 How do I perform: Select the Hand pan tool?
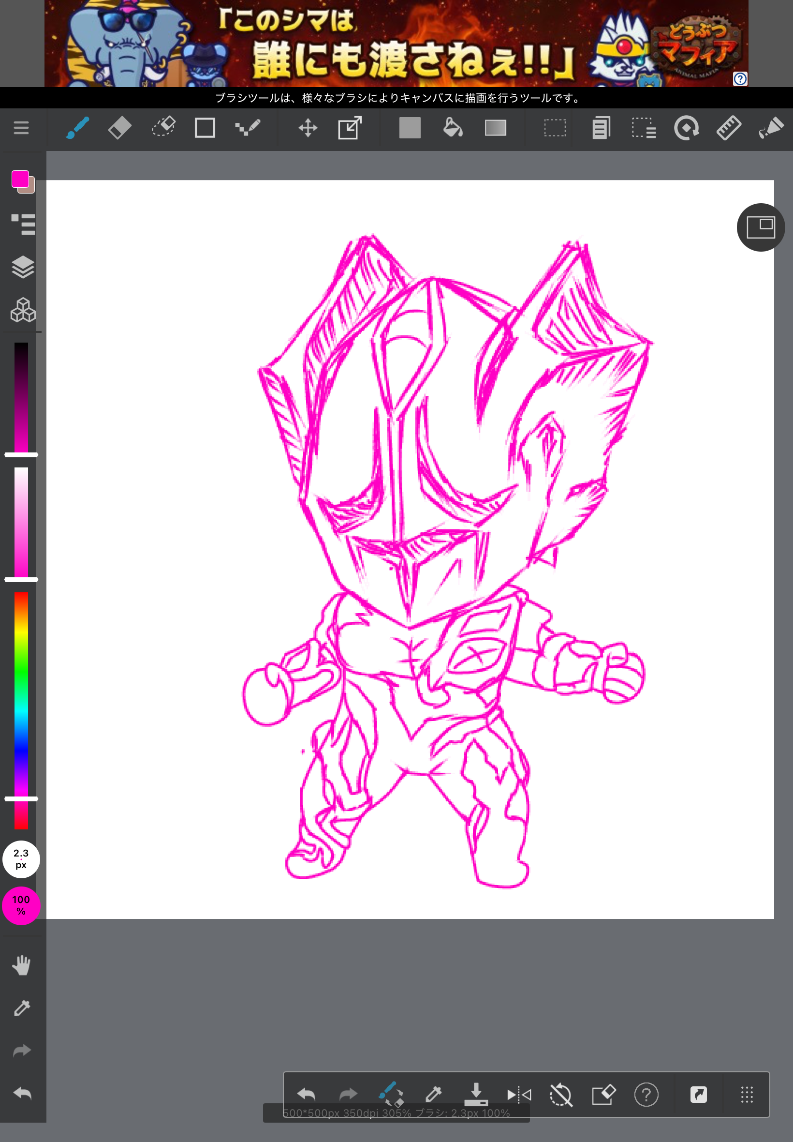22,965
